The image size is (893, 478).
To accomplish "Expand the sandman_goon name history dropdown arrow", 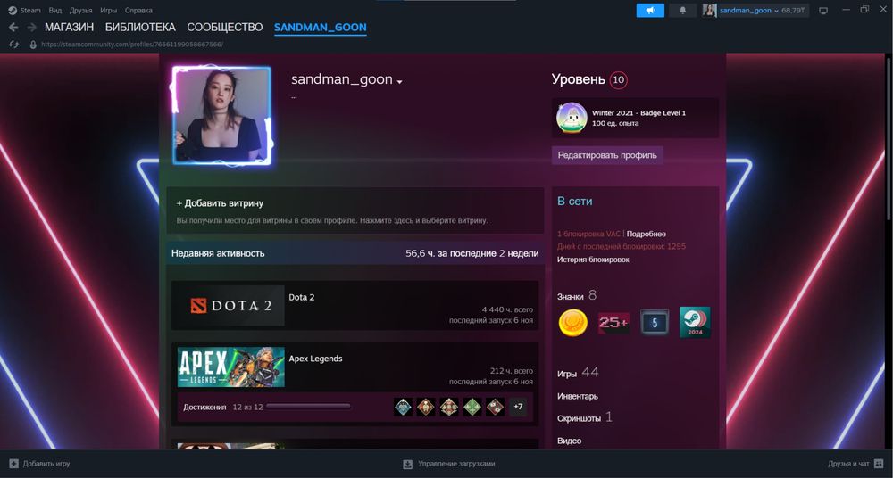I will pyautogui.click(x=400, y=82).
